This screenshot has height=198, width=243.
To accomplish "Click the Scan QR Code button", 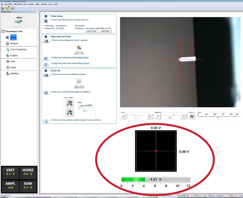I will 91,31.
